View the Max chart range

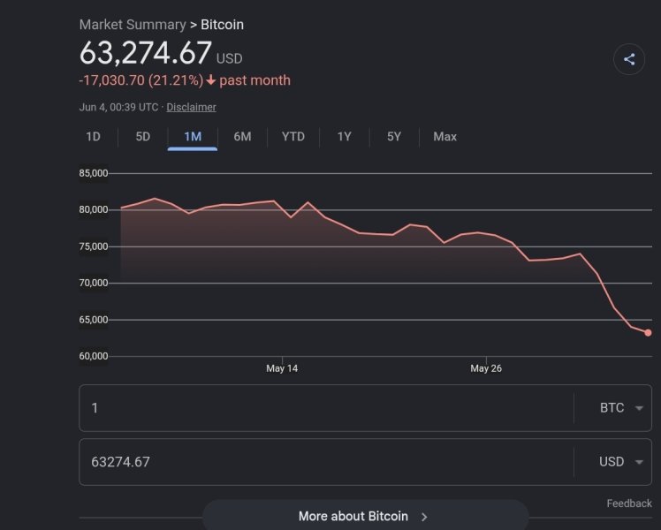click(445, 137)
